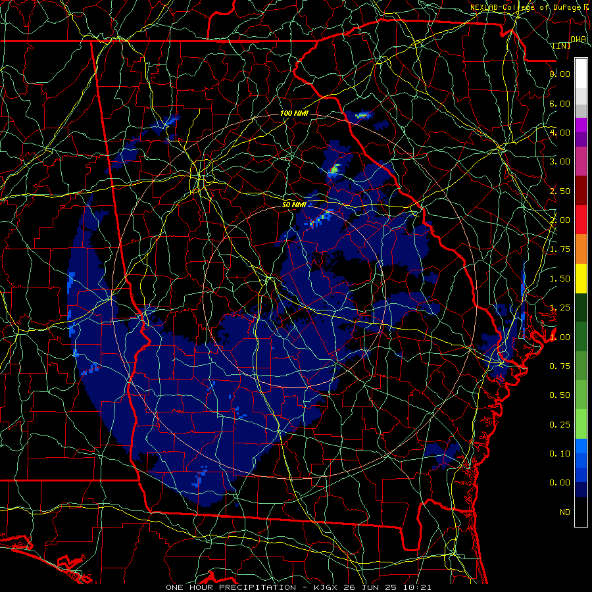Select the 0.25 value on the scale

click(560, 425)
